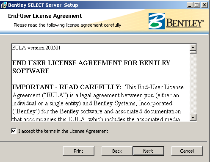
Task: Click the BENTLEY wordmark text
Action: (185, 23)
